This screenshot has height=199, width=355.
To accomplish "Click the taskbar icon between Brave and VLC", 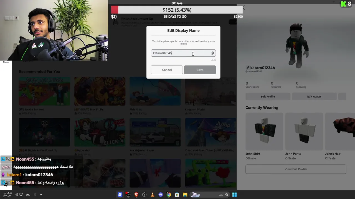I will tap(144, 195).
